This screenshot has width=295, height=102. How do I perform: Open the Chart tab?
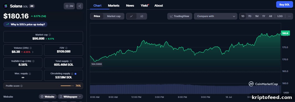click(98, 5)
